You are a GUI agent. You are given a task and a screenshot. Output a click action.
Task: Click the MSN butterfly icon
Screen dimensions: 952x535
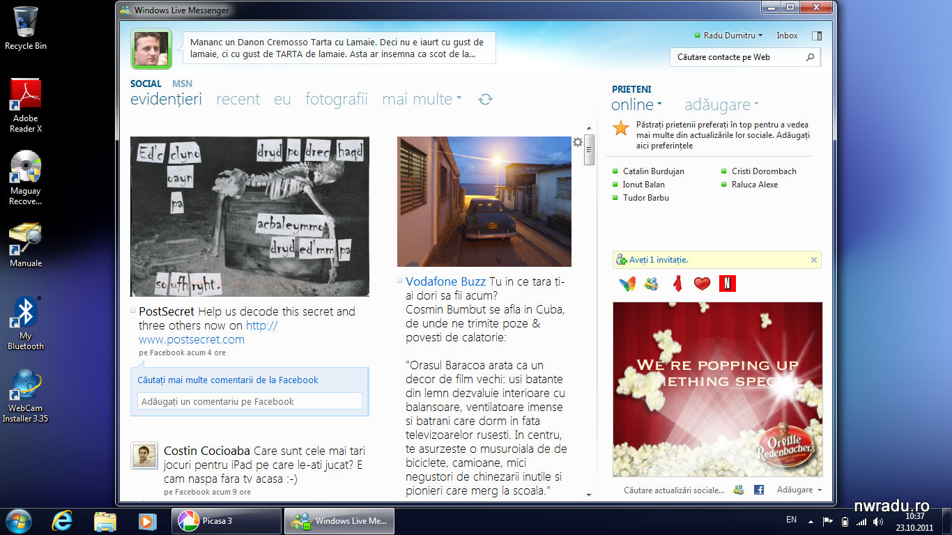coord(627,284)
